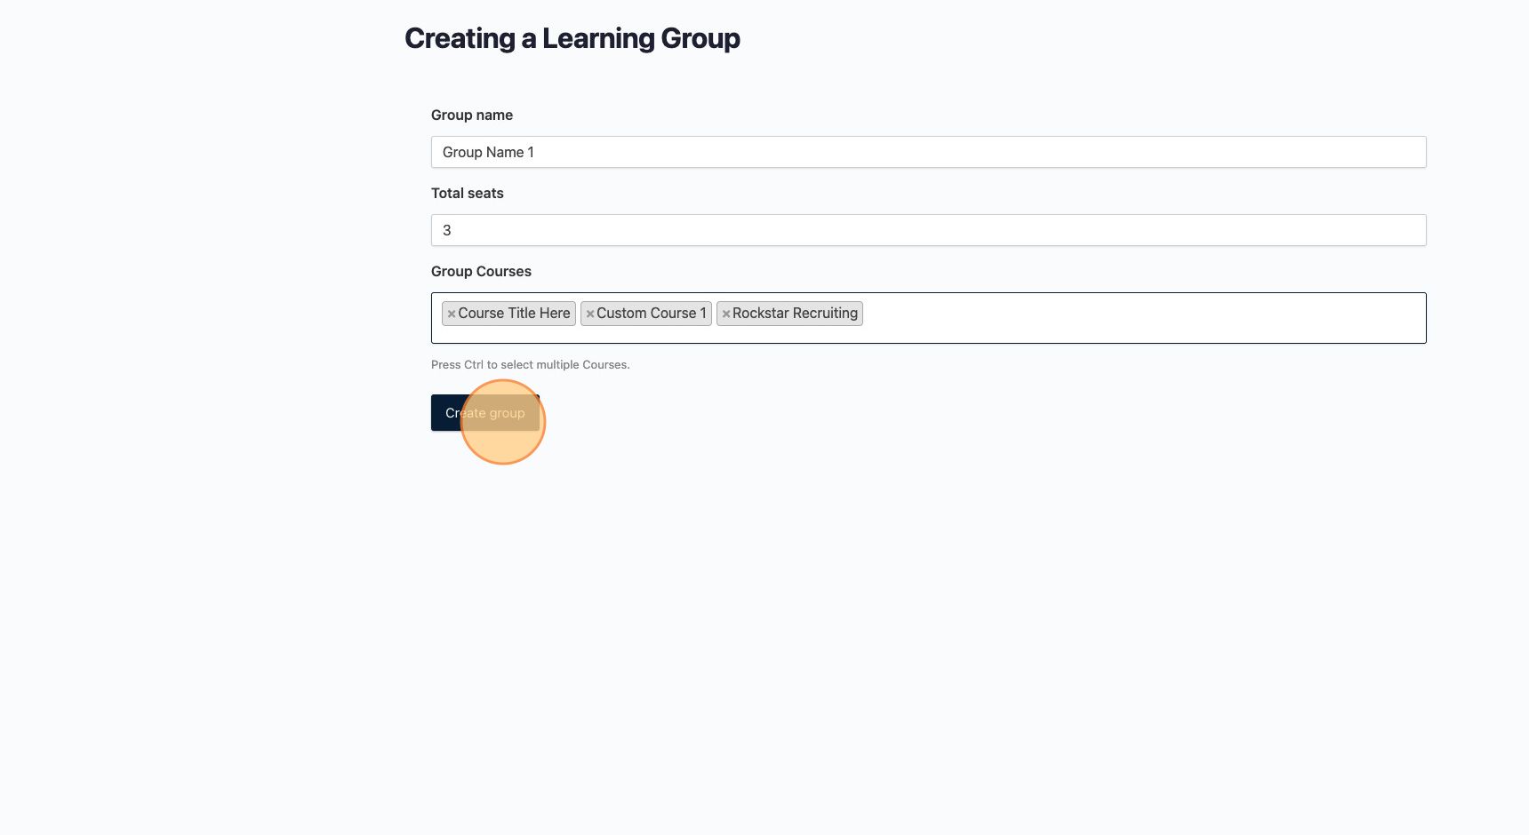Image resolution: width=1529 pixels, height=835 pixels.
Task: Focus the Total seats input field
Action: click(929, 230)
